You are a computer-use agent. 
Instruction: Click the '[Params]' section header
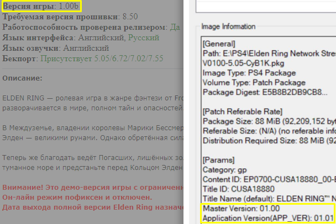pyautogui.click(x=219, y=160)
